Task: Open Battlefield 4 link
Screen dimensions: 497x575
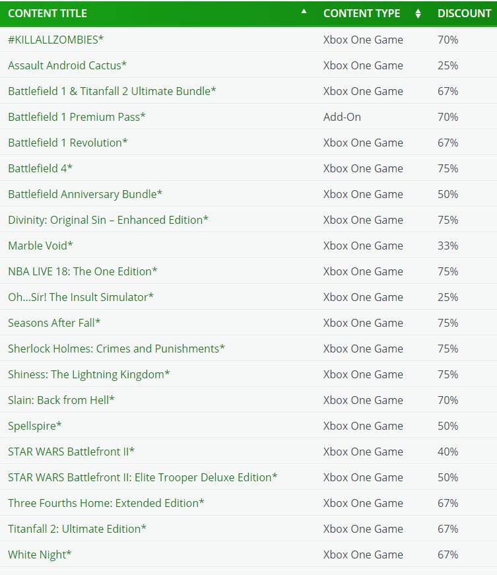Action: point(40,168)
